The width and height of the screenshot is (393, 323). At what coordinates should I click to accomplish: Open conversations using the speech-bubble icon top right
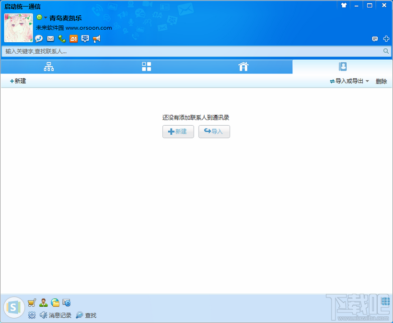pyautogui.click(x=375, y=39)
